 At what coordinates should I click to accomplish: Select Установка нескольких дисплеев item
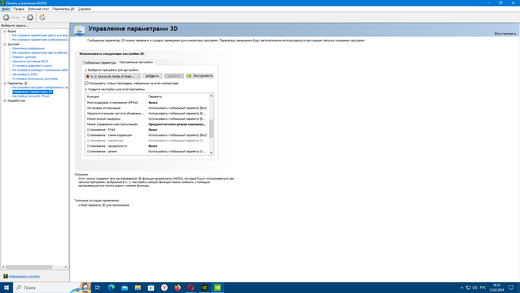35,79
